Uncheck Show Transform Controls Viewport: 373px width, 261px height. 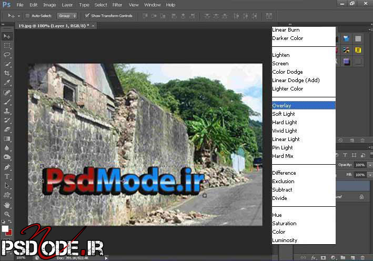(87, 15)
